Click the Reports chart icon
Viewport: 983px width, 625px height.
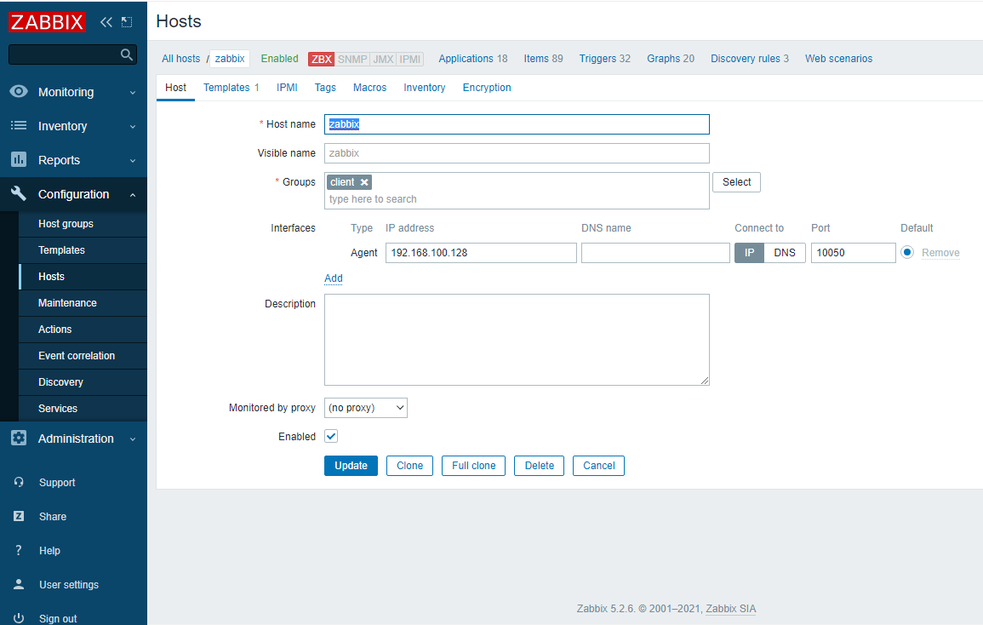pyautogui.click(x=19, y=159)
